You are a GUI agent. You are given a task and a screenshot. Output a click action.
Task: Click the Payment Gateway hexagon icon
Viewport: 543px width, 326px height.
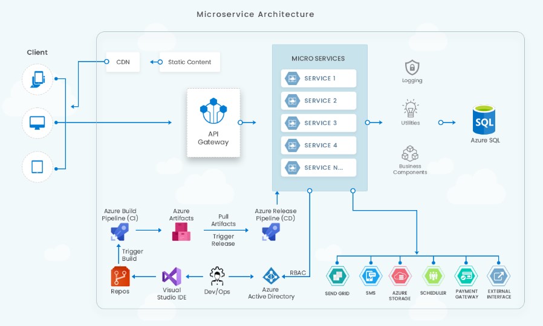(466, 276)
